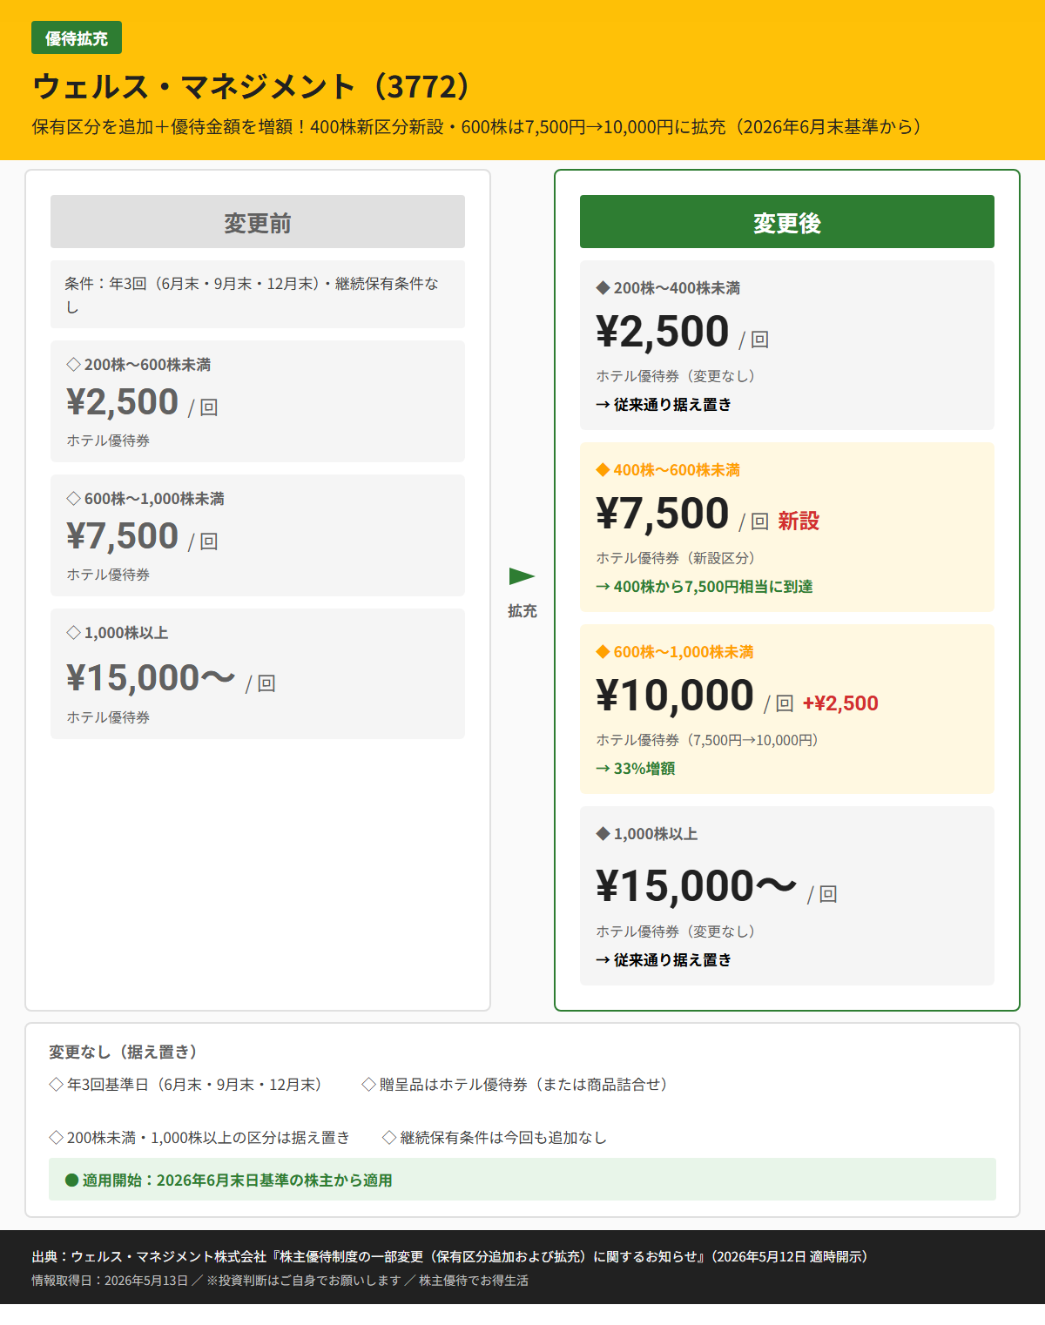The height and width of the screenshot is (1325, 1045).
Task: Click the 優待拡充 green badge
Action: pyautogui.click(x=77, y=38)
